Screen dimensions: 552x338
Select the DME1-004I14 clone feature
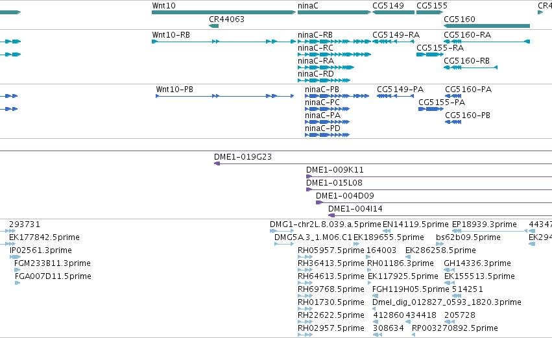[x=440, y=216]
